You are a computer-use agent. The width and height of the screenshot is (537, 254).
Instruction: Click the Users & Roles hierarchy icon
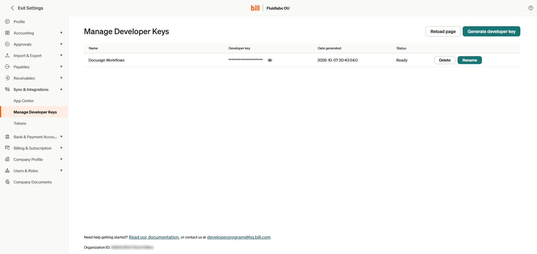7,170
